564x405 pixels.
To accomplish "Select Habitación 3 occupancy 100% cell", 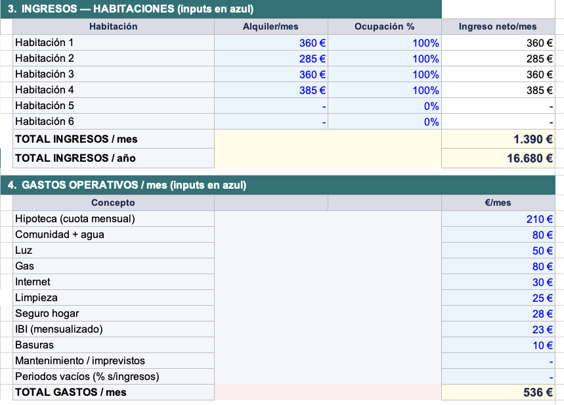I will (385, 74).
